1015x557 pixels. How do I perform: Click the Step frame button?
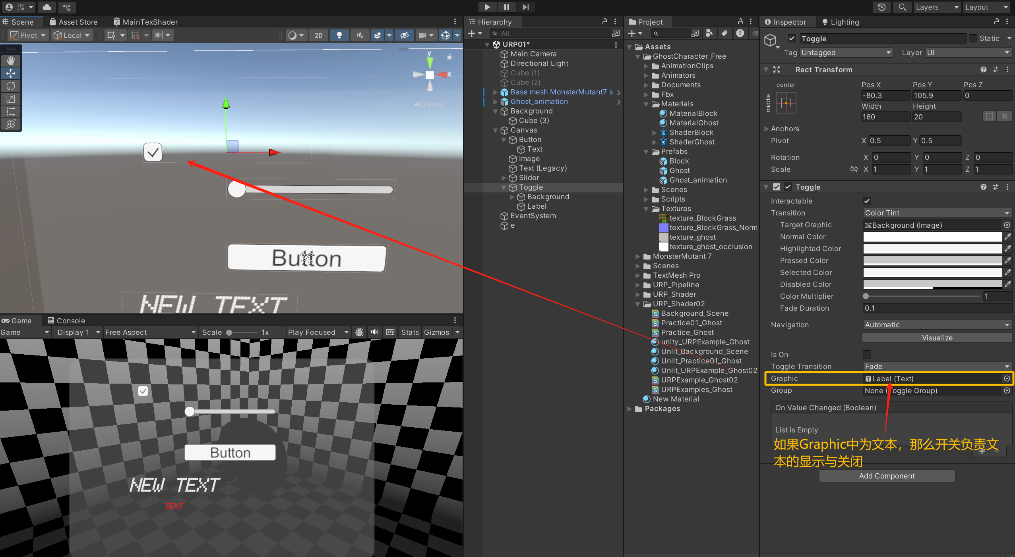[525, 7]
